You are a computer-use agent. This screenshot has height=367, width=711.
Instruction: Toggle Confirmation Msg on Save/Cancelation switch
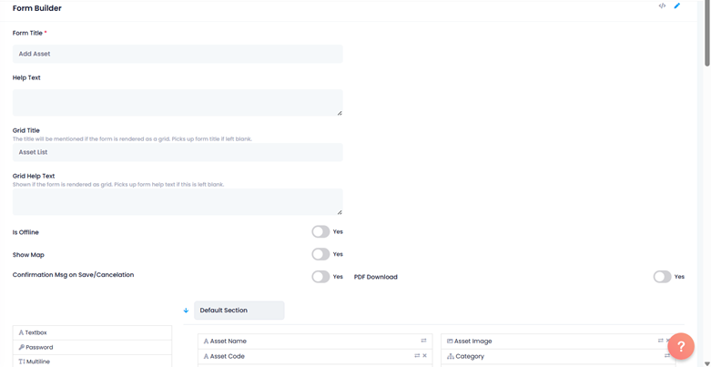pos(320,277)
